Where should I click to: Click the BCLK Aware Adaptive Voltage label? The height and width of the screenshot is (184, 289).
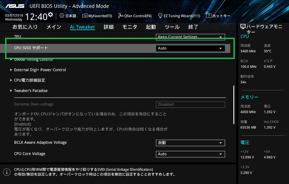pyautogui.click(x=40, y=142)
